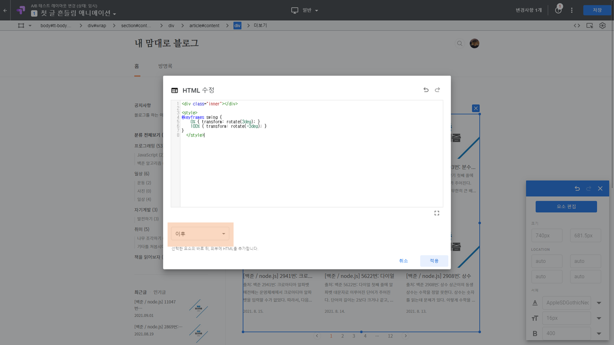Redo in the element edit panel
The height and width of the screenshot is (345, 614).
click(589, 189)
